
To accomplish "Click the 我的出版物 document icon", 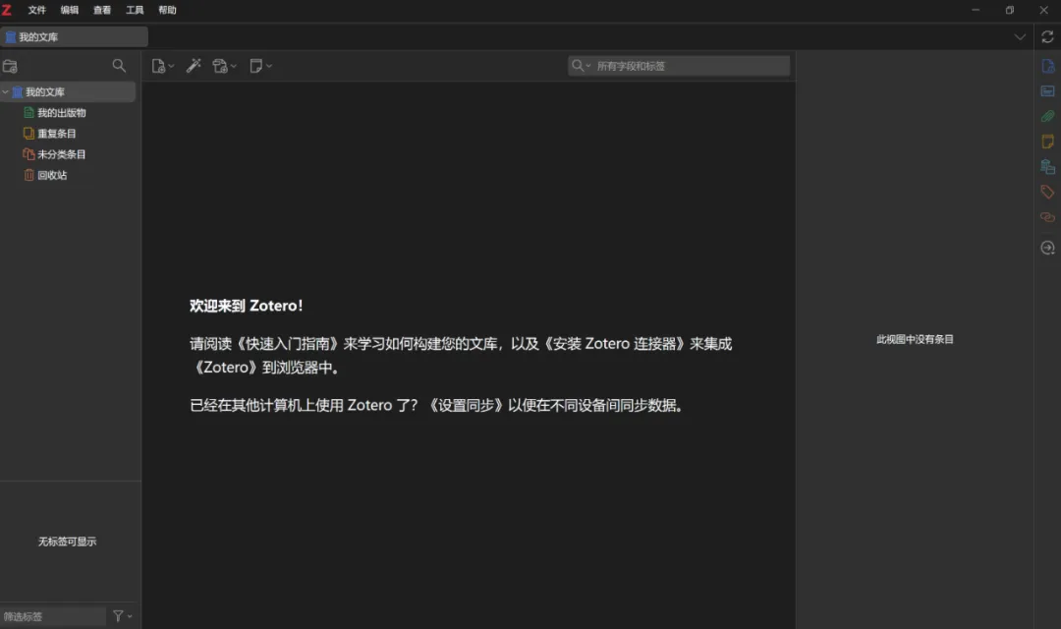I will (28, 112).
